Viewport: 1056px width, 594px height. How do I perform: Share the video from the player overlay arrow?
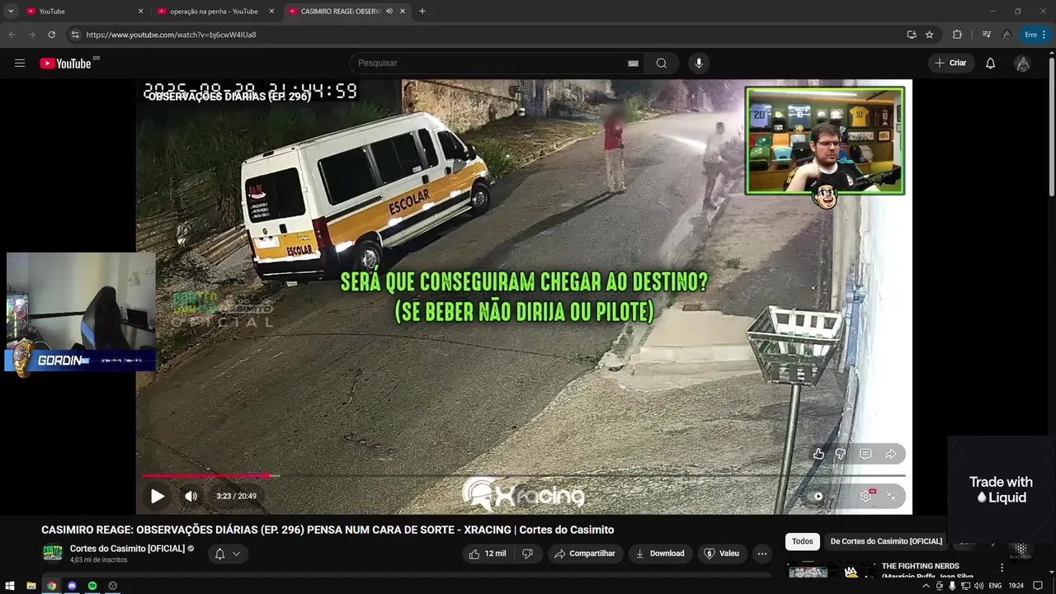point(891,454)
